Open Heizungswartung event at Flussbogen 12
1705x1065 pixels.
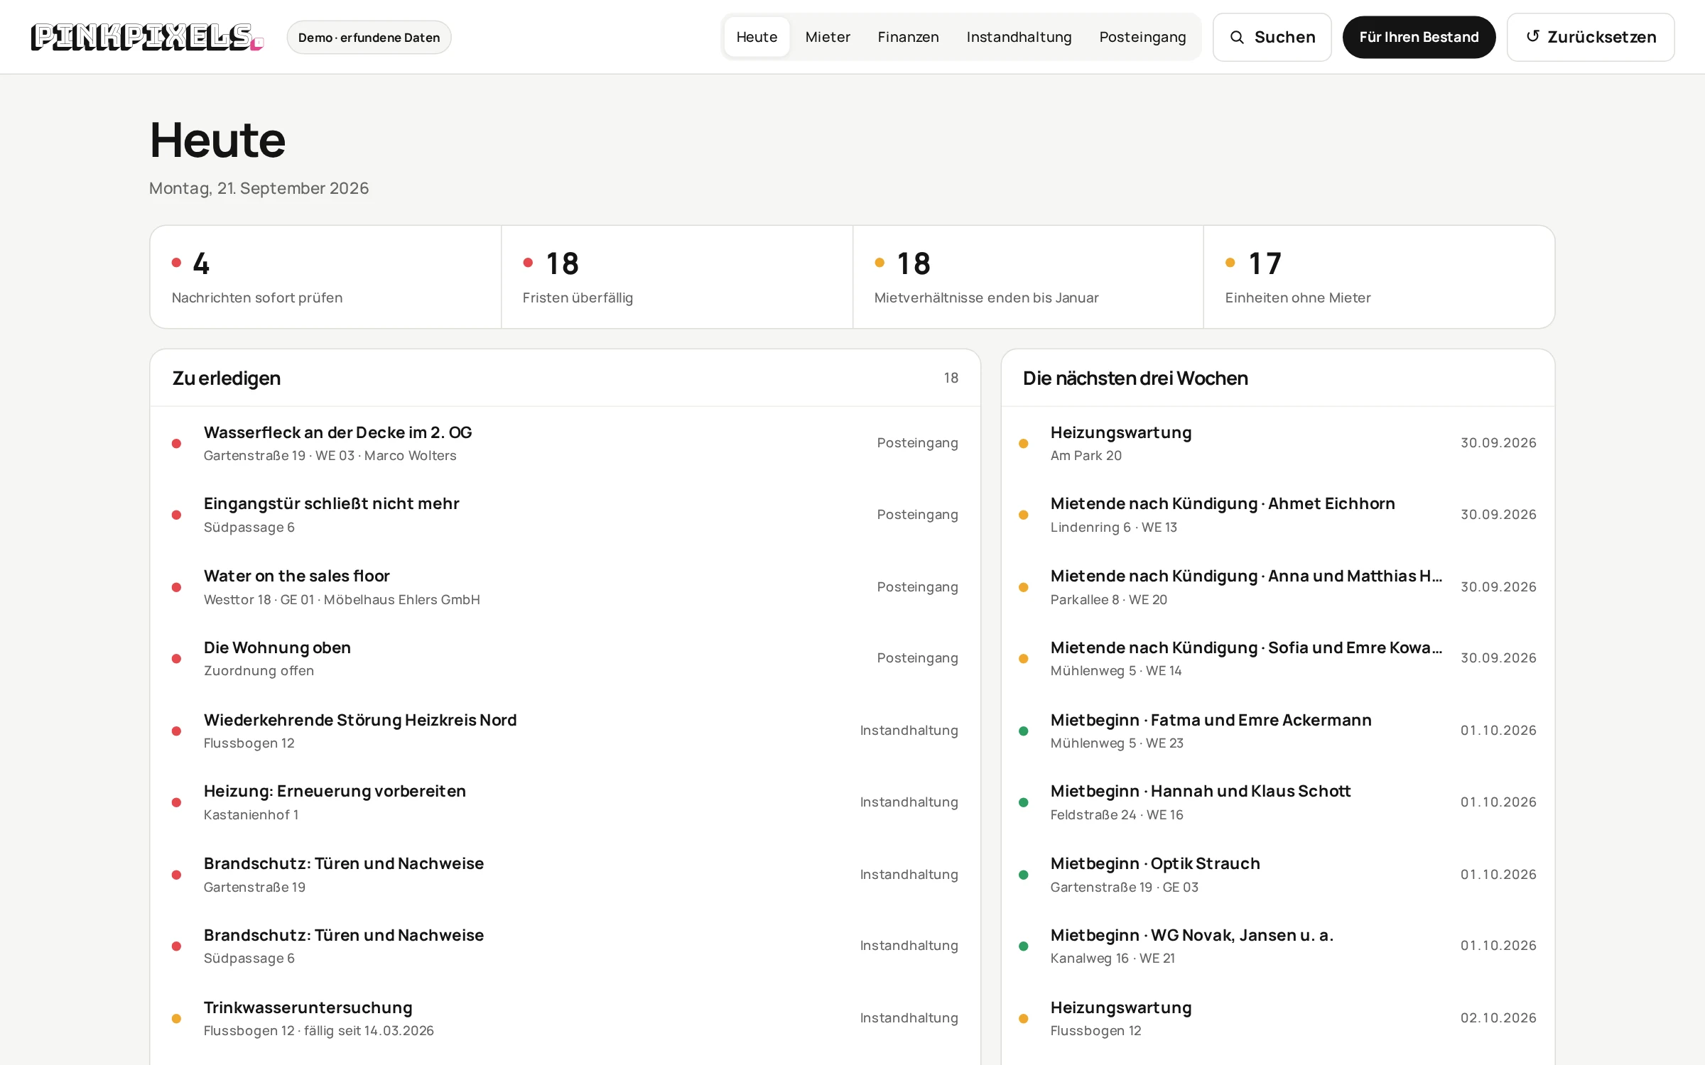tap(1278, 1018)
